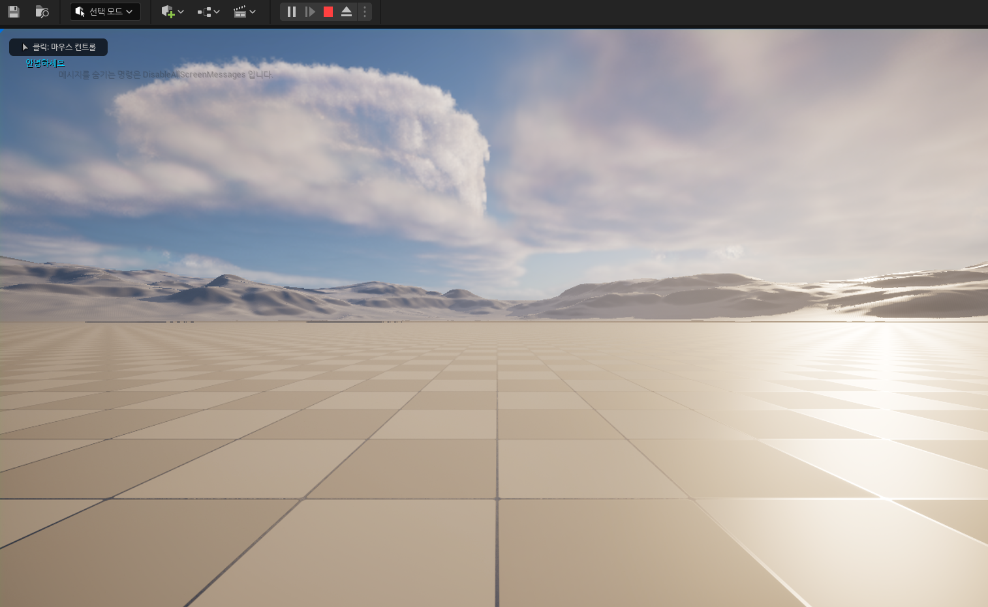Open the cinematics clapperboard dropdown
This screenshot has width=988, height=607.
click(x=244, y=12)
